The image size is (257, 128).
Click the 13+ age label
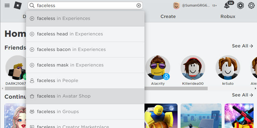point(215,6)
